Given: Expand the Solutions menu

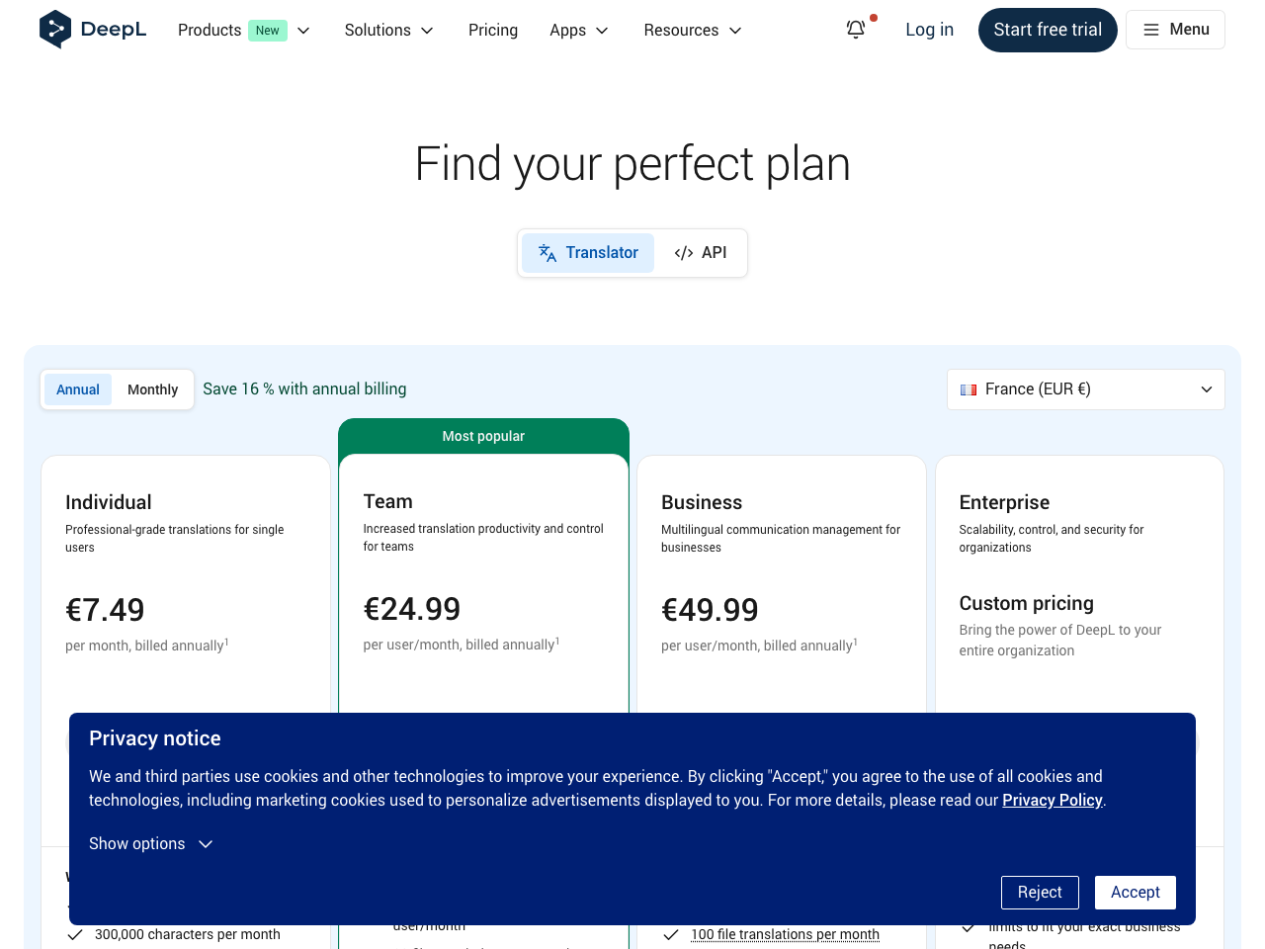Looking at the screenshot, I should (388, 31).
